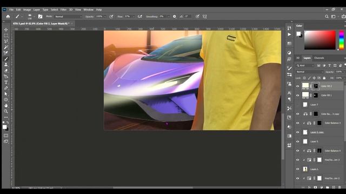
Task: Open the brush settings panel toggle icon
Action: 40,17
